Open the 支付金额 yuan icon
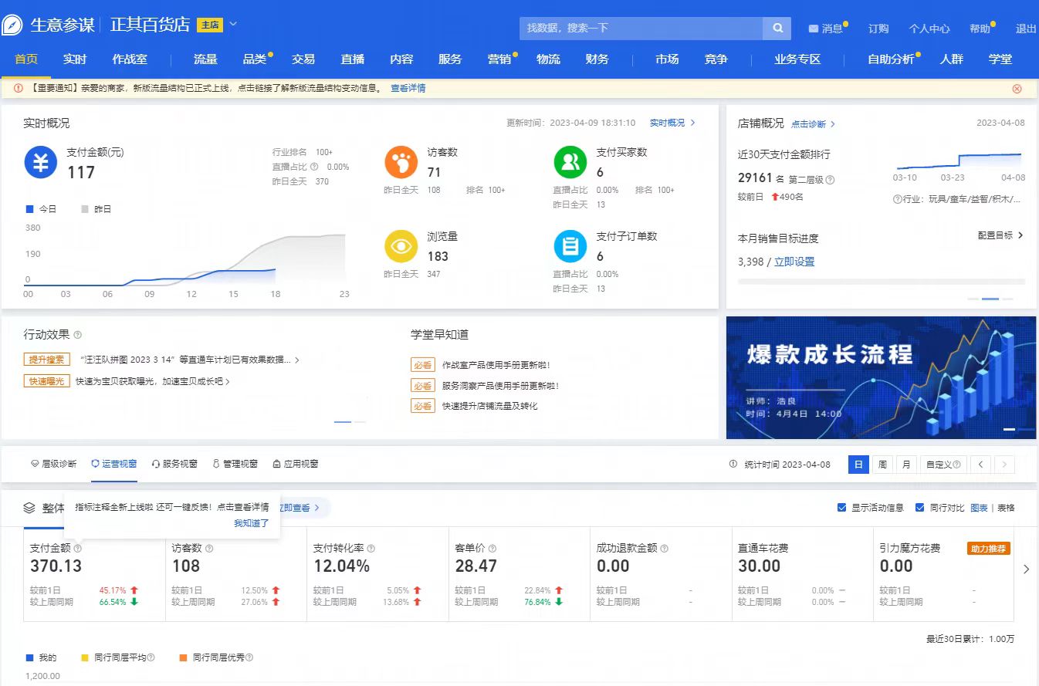Screen dimensions: 1039x686 (x=40, y=163)
